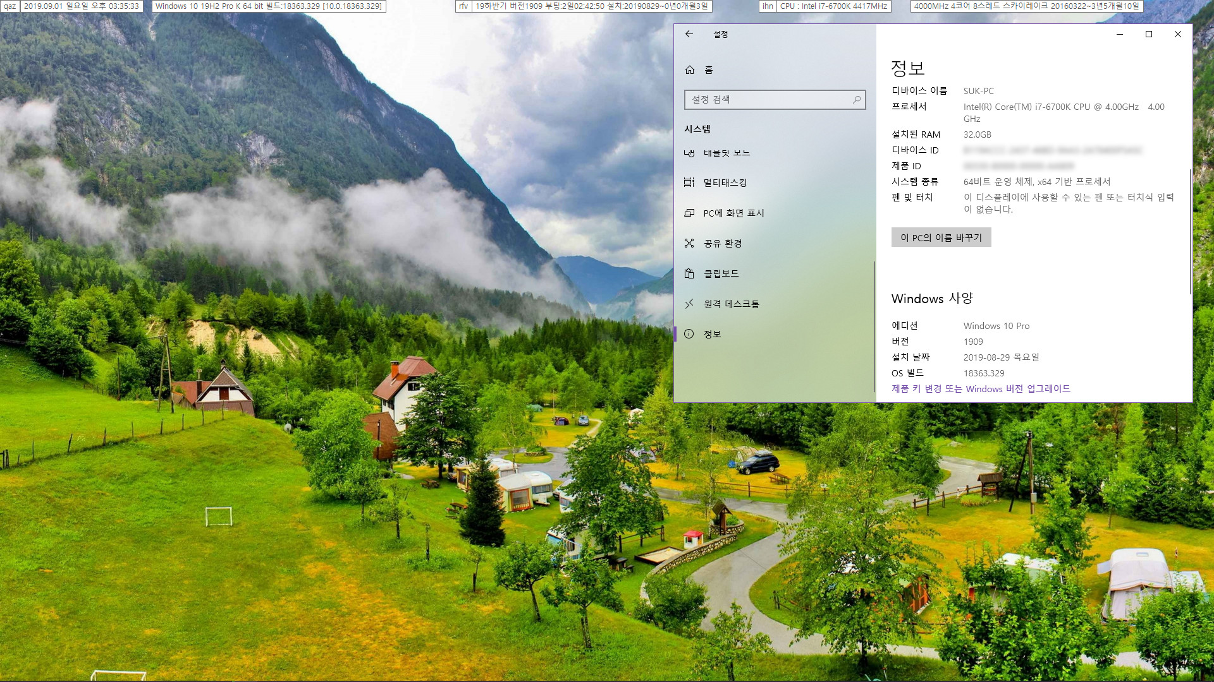Go to 홈 in Settings
Screen dimensions: 1214x682
tap(774, 69)
